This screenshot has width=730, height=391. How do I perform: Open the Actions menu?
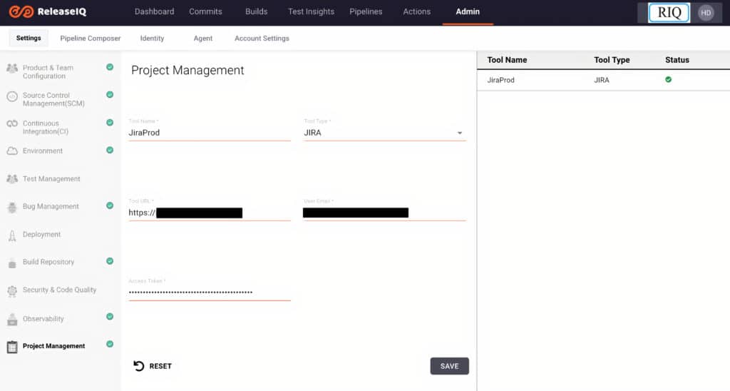tap(416, 11)
